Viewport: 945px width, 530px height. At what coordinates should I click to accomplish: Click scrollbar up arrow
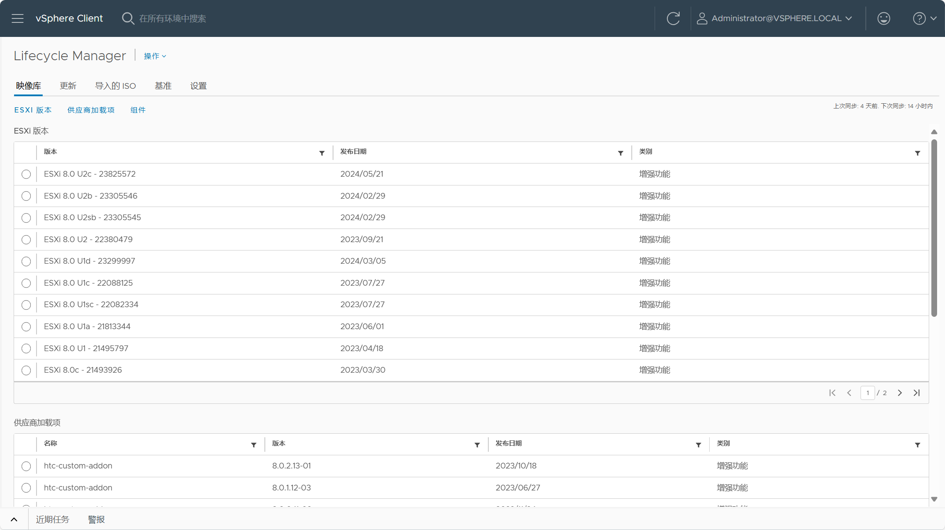pos(934,132)
